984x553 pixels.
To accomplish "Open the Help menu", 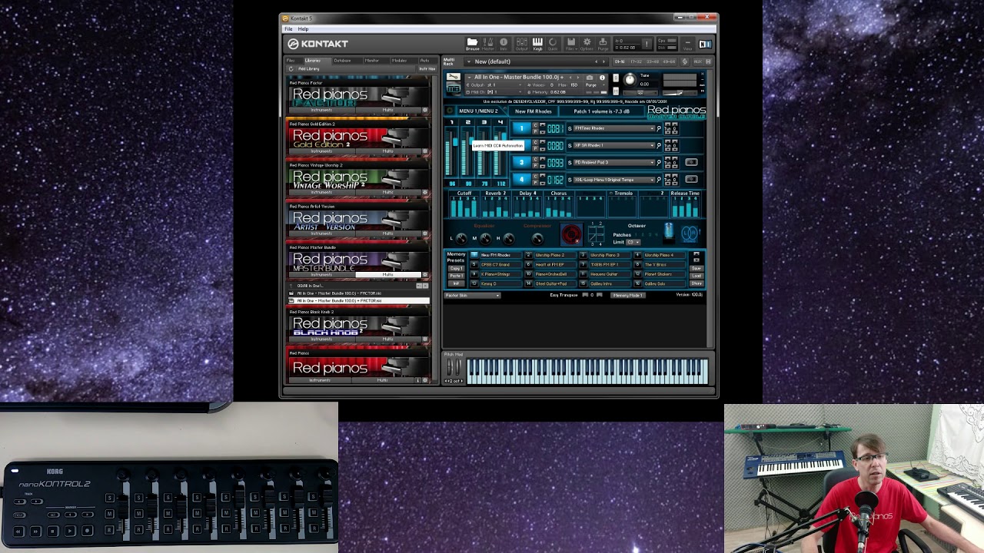I will point(303,29).
